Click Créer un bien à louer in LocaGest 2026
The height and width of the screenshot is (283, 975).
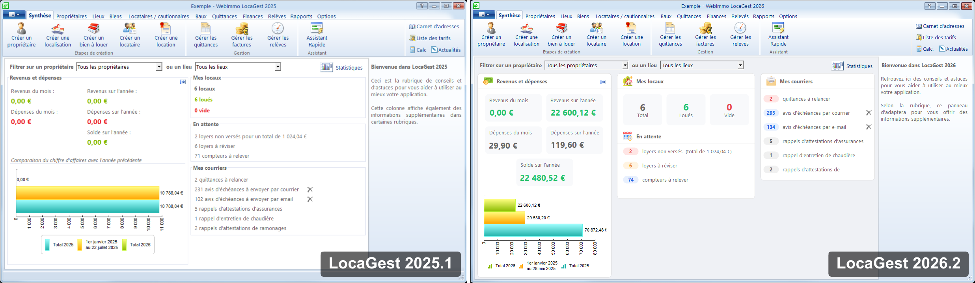pyautogui.click(x=561, y=34)
